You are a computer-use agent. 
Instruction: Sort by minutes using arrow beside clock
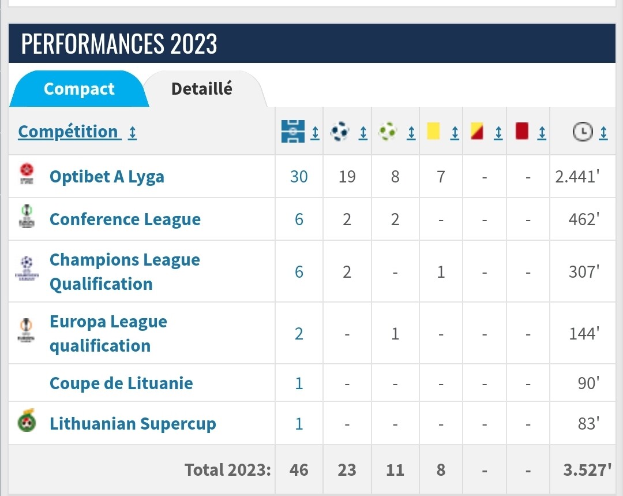click(603, 133)
